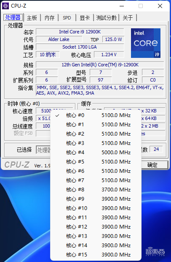Choose 核心 #5 menu item
The height and width of the screenshot is (262, 171).
tap(96, 162)
